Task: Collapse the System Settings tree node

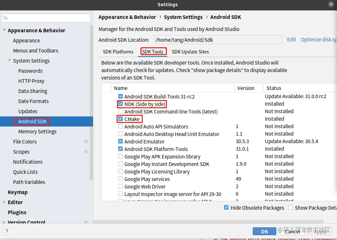Action: click(10, 61)
